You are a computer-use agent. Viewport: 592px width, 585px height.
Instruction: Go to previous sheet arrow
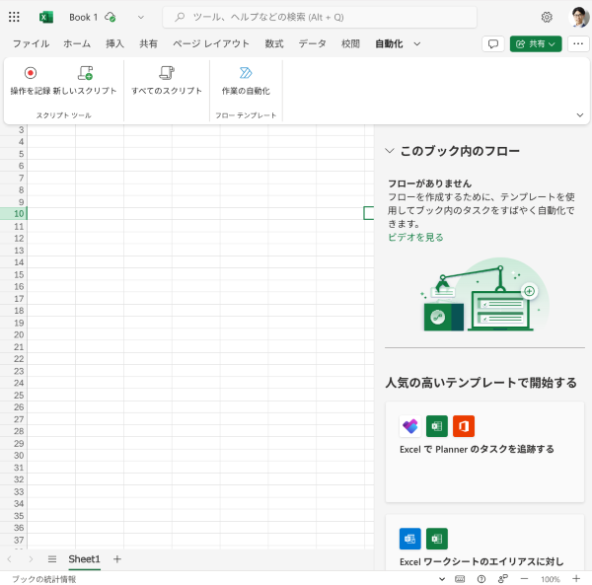(x=10, y=559)
